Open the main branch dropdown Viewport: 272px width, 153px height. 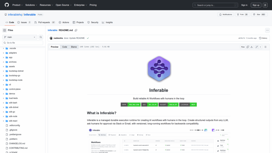point(20,37)
